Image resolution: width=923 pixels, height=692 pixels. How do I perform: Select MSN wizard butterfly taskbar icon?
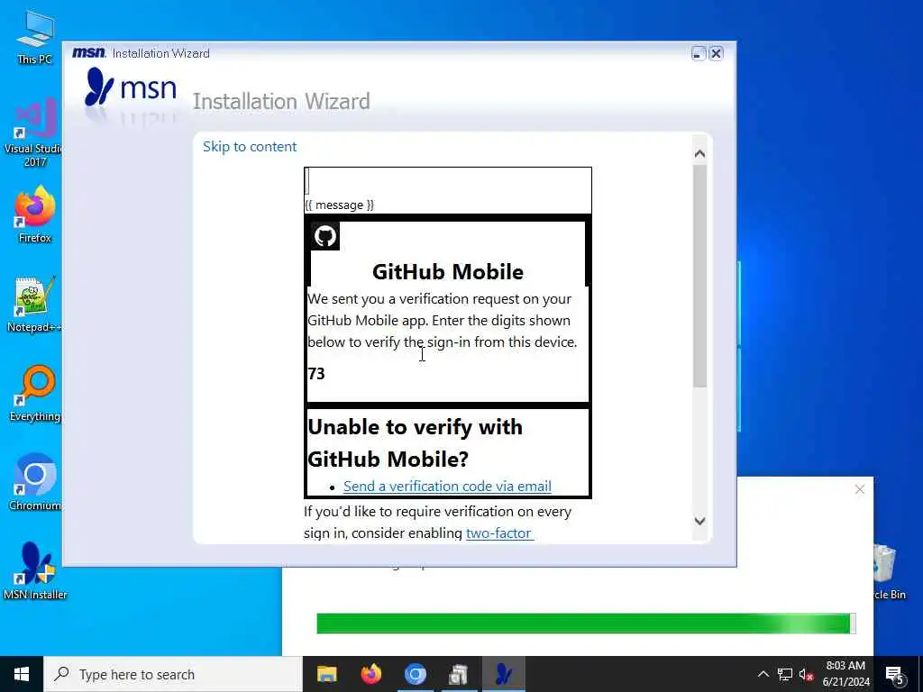click(x=503, y=674)
